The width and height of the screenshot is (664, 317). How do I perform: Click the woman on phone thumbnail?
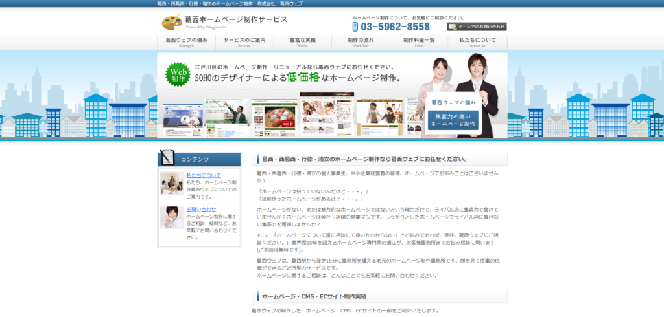coord(172,217)
